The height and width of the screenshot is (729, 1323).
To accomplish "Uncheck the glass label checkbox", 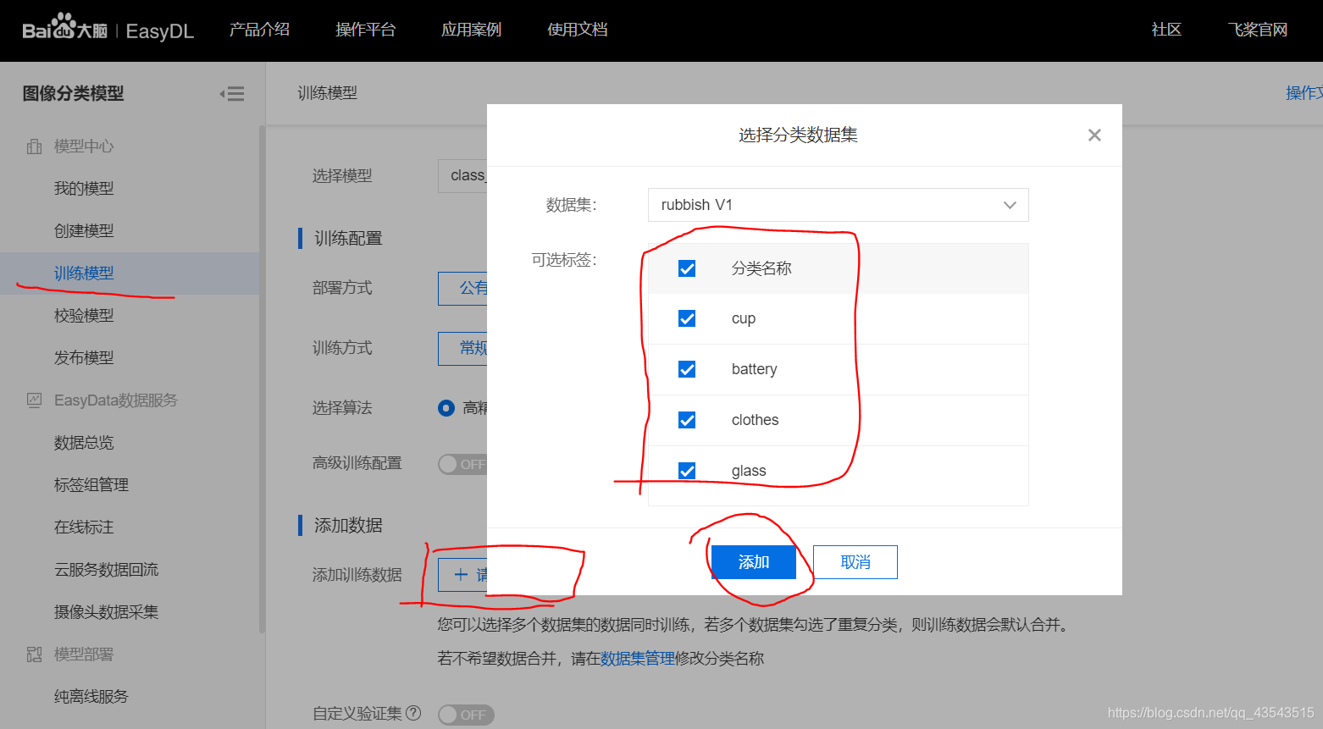I will [x=687, y=471].
